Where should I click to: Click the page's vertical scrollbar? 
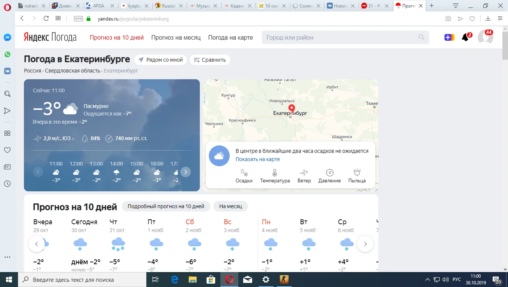pyautogui.click(x=505, y=149)
